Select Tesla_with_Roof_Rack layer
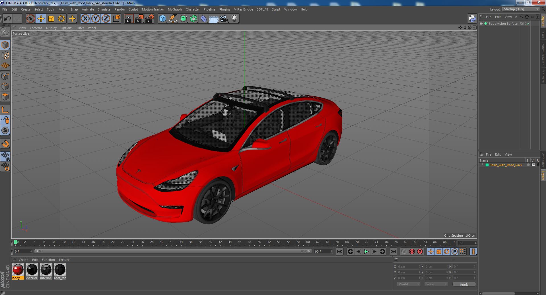Image resolution: width=546 pixels, height=295 pixels. tap(506, 165)
